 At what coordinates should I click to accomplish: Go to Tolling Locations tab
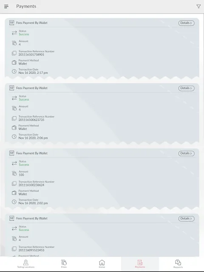pos(26,264)
